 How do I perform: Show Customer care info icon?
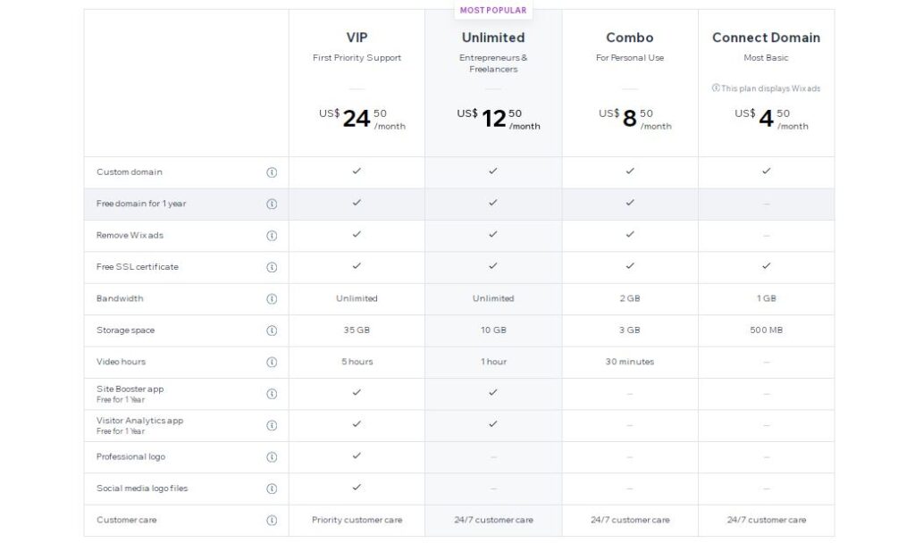(x=272, y=521)
